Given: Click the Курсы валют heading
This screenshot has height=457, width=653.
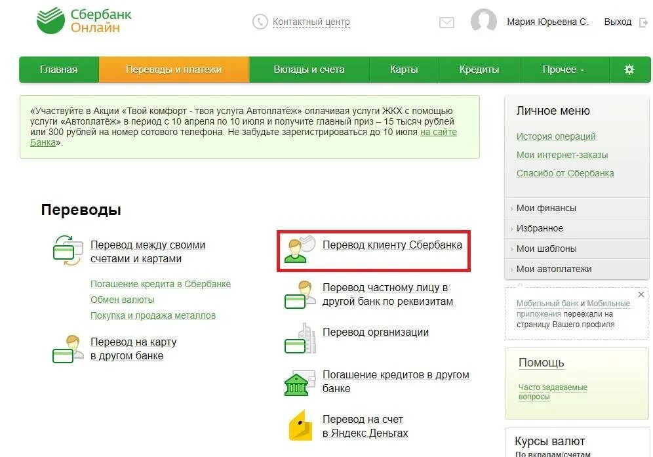Looking at the screenshot, I should coord(549,441).
